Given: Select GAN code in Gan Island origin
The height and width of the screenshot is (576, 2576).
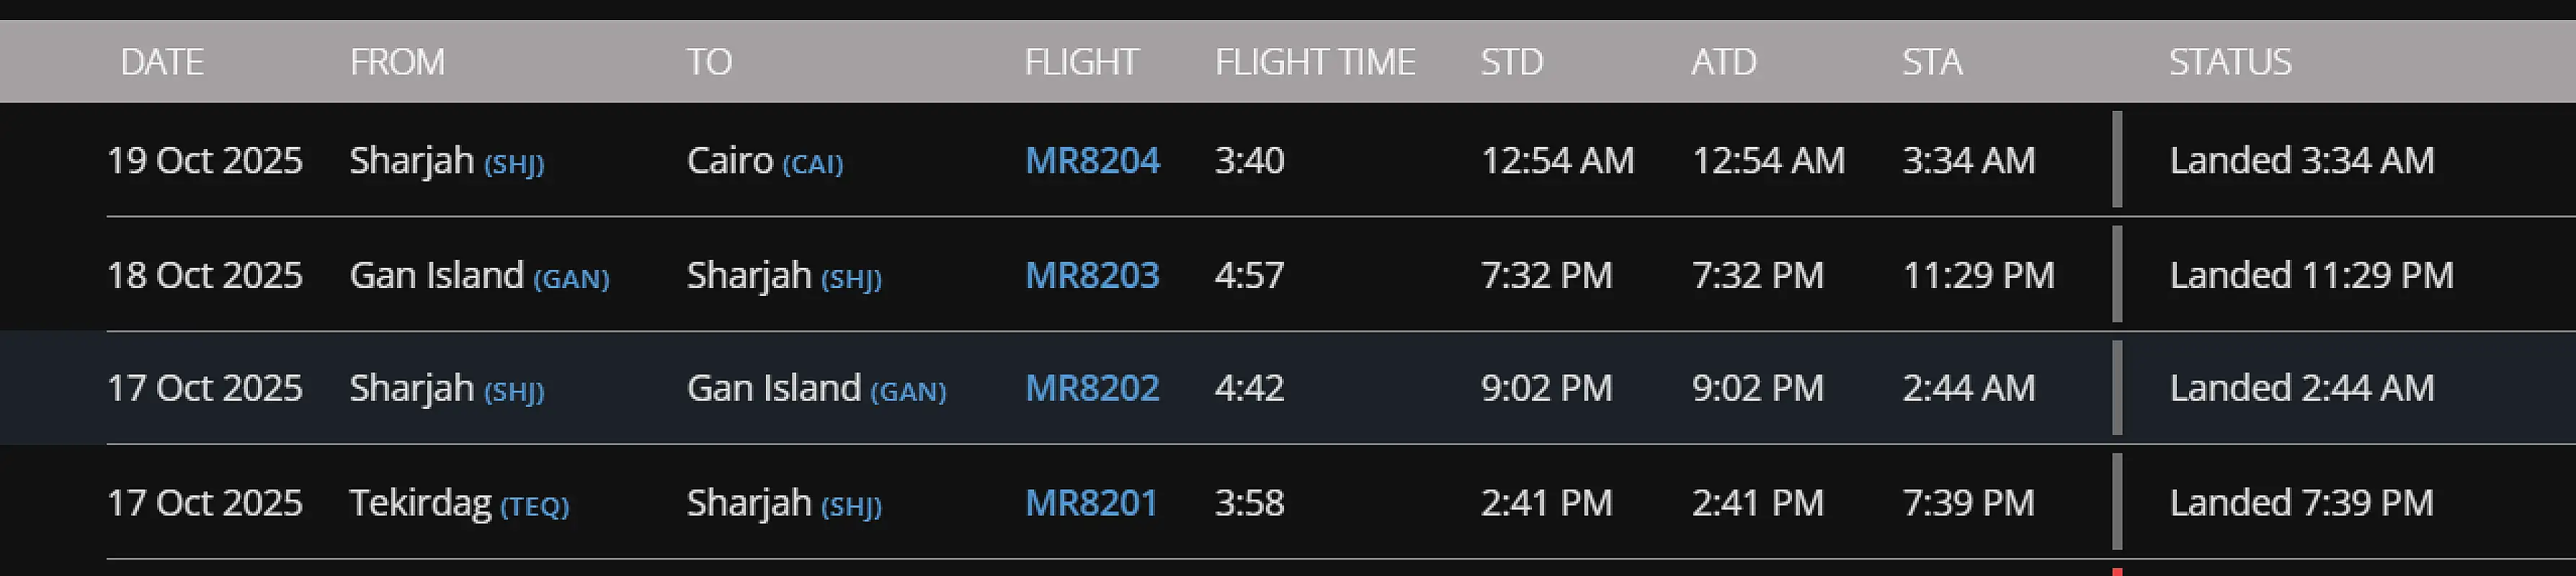Looking at the screenshot, I should click(571, 278).
